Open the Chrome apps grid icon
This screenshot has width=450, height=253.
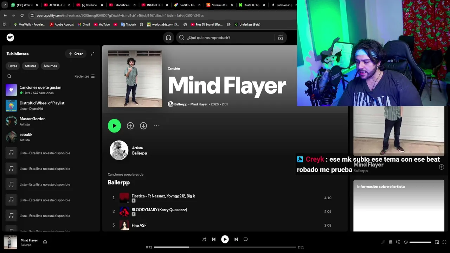(x=5, y=25)
